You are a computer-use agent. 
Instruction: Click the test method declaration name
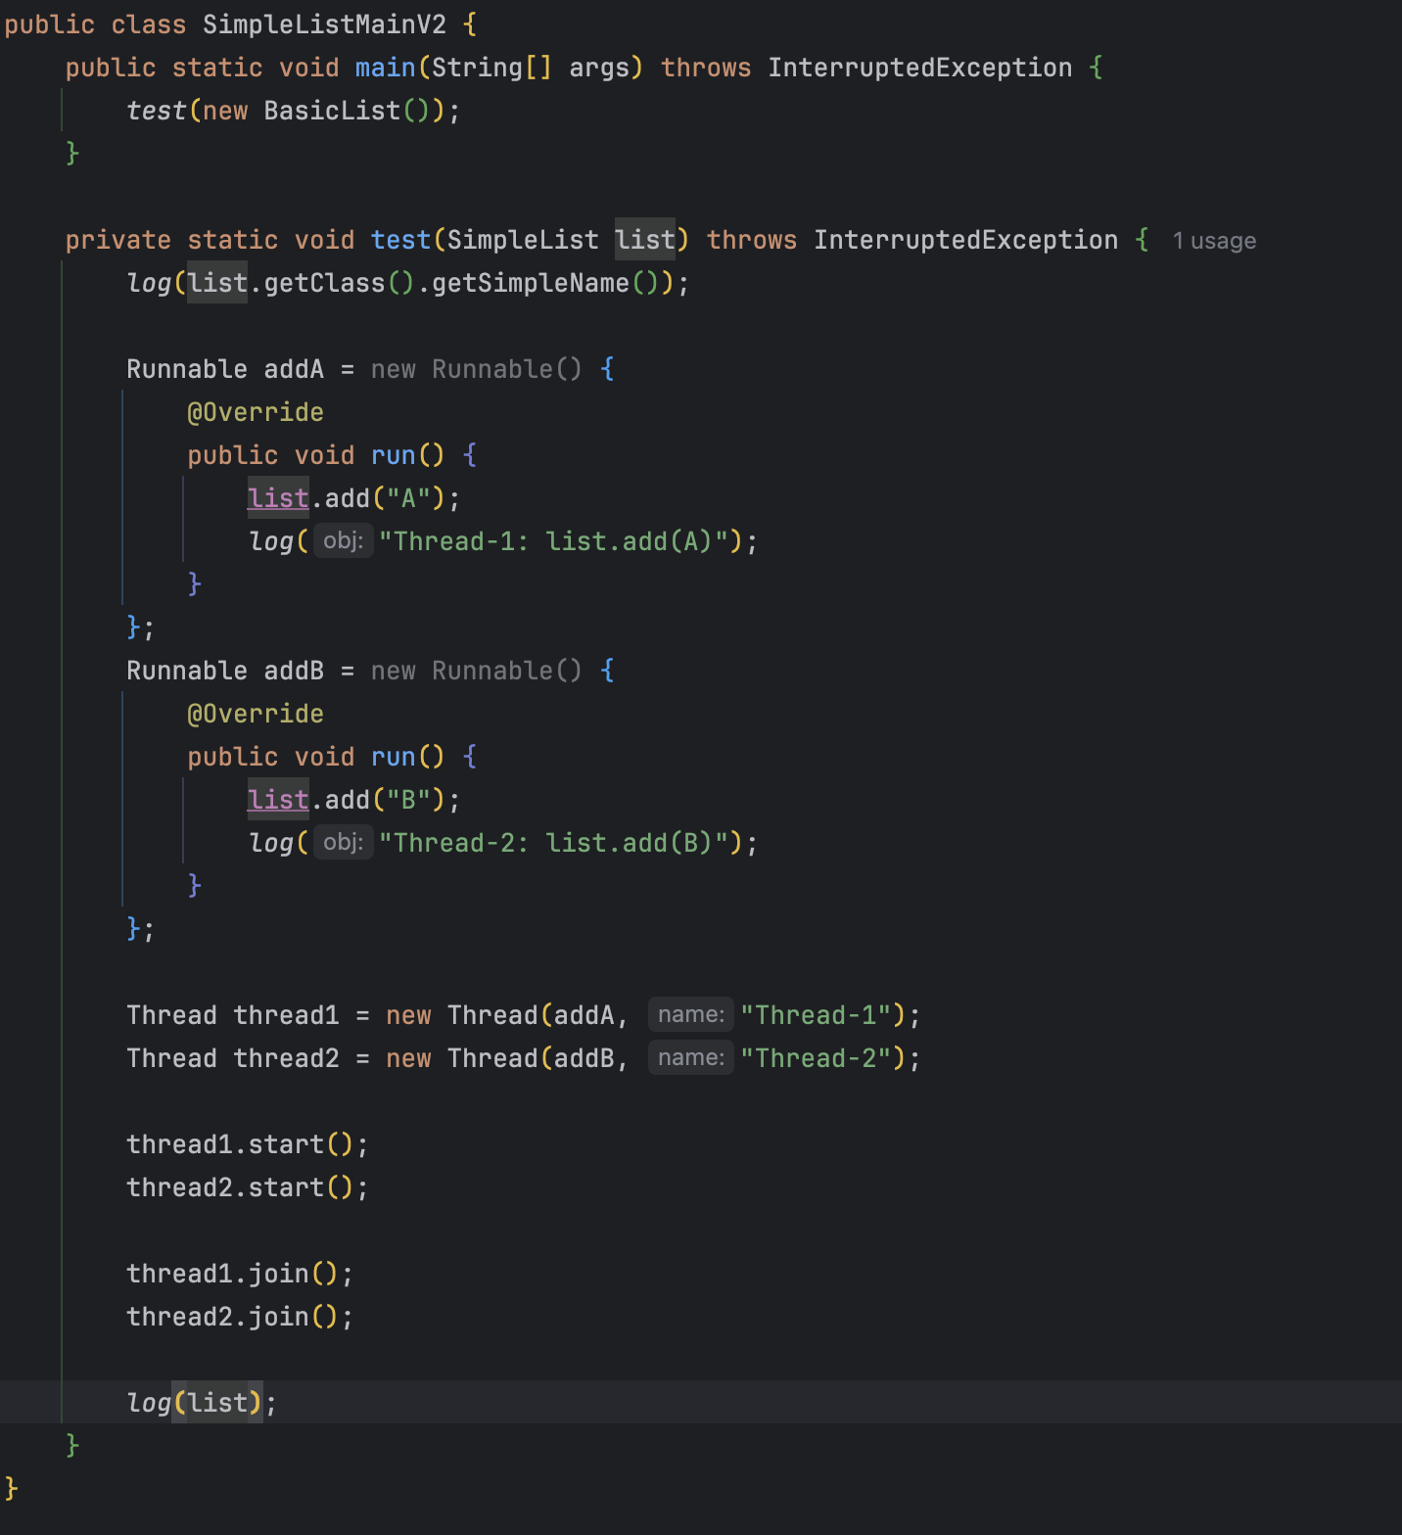coord(400,240)
